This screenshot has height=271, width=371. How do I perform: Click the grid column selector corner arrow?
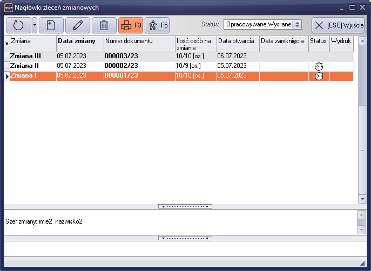(x=6, y=44)
